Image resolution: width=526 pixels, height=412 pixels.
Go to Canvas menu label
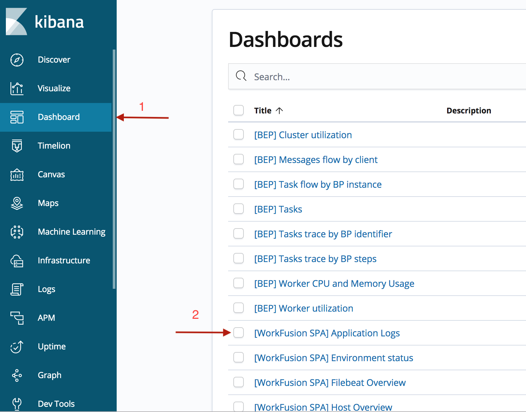[51, 174]
